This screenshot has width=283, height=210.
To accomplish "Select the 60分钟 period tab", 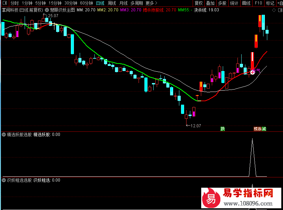I will pos(86,3).
